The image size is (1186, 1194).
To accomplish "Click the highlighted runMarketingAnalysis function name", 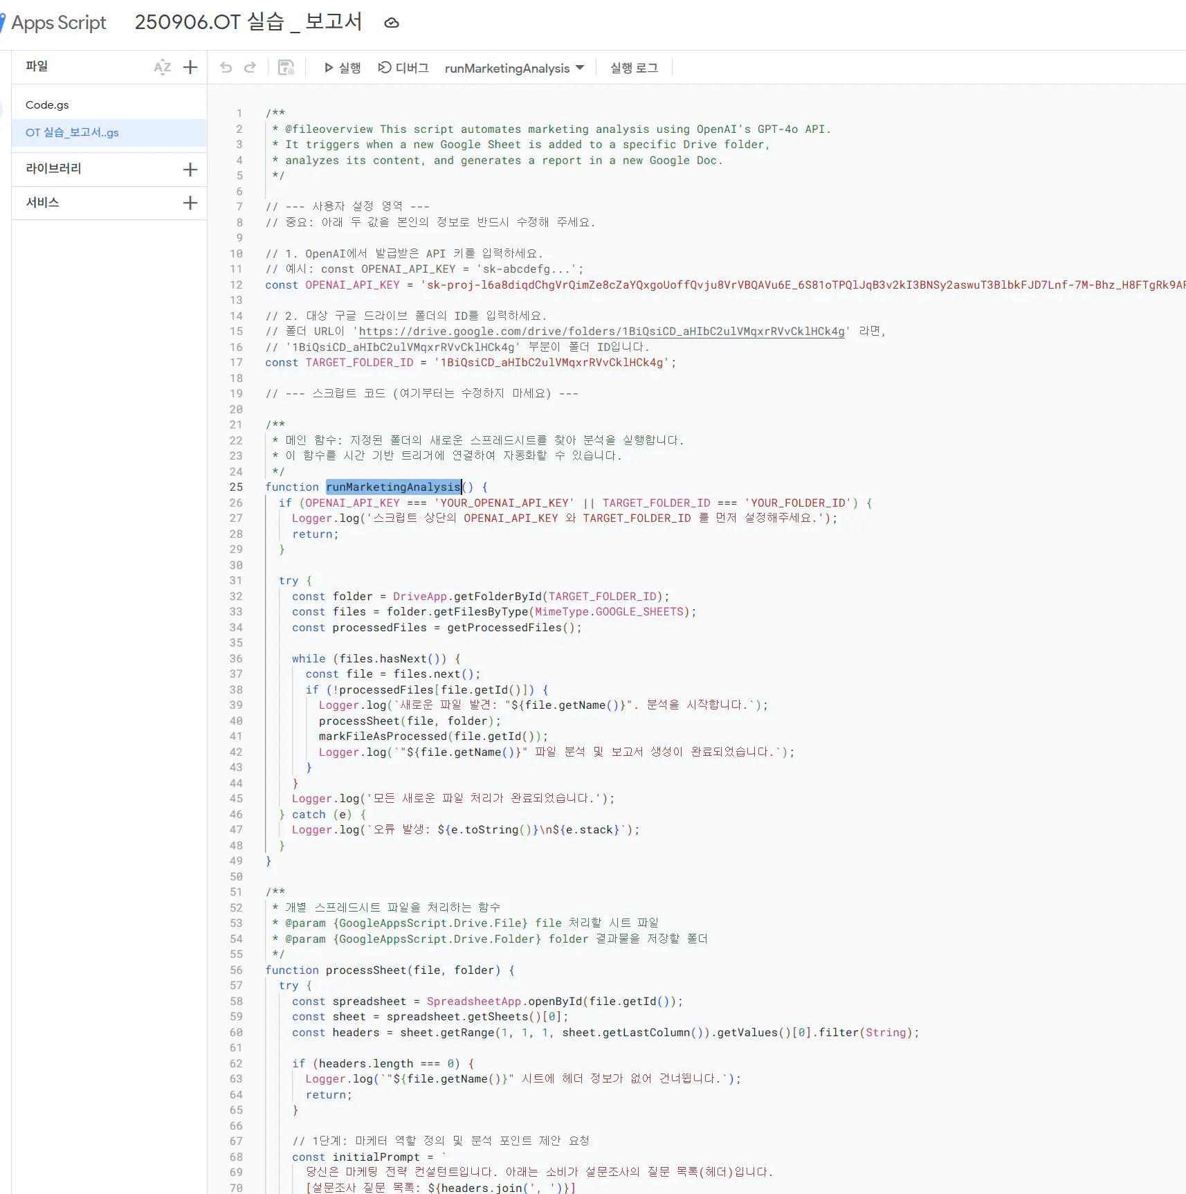I will [393, 487].
